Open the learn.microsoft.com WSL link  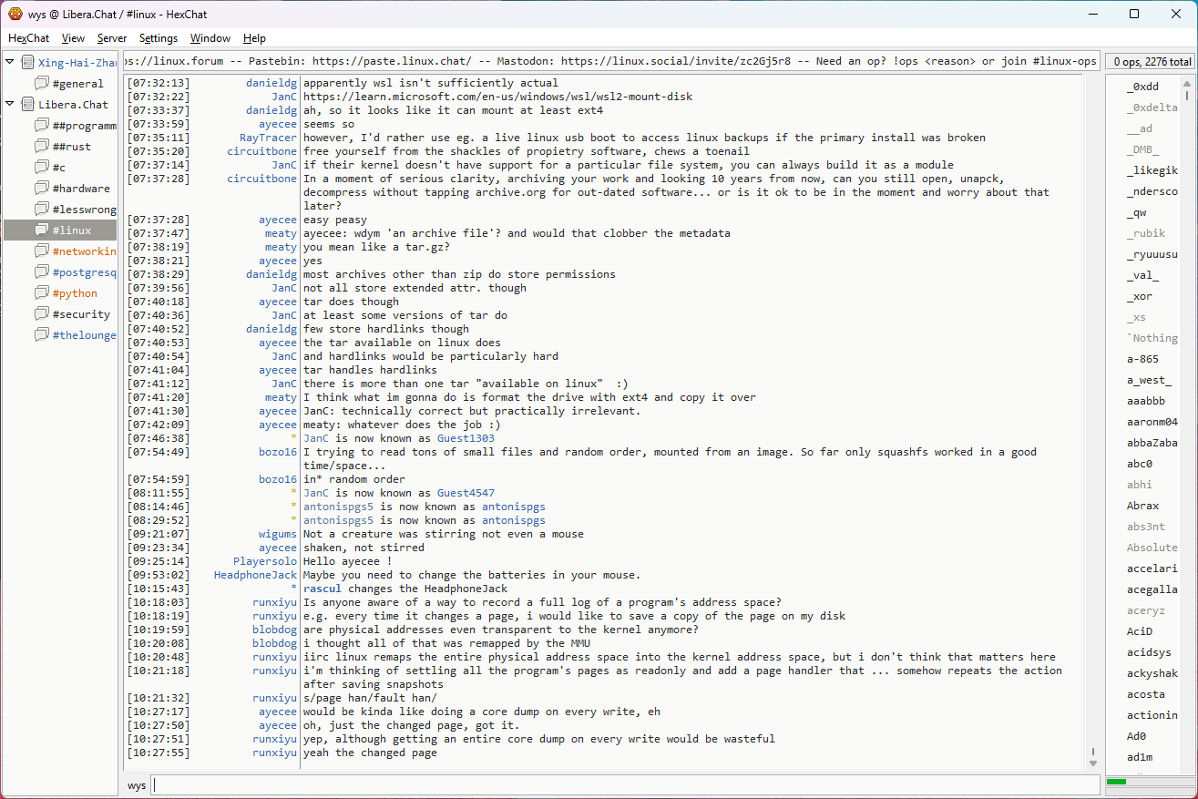[x=497, y=97]
